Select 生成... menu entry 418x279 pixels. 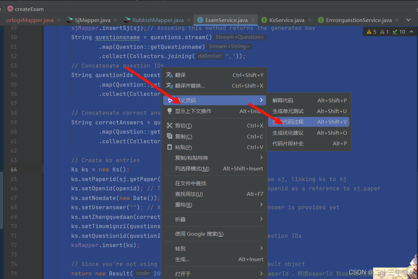[x=215, y=259]
